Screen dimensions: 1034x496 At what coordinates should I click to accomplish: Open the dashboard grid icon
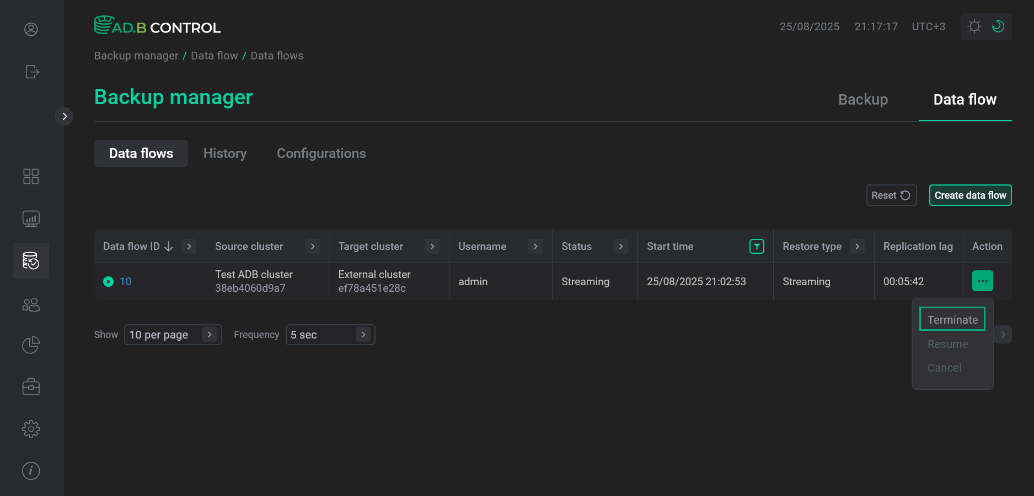pyautogui.click(x=31, y=176)
